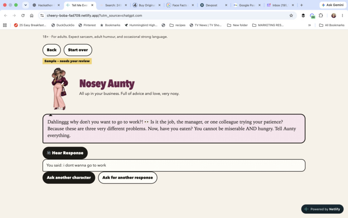Open the New folder bookmark folder
348x218 pixels.
click(237, 25)
